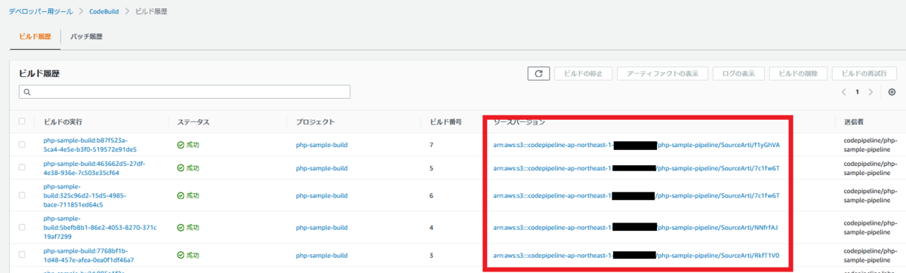Viewport: 906px width, 273px height.
Task: Click success status icon for build 5
Action: [x=180, y=167]
